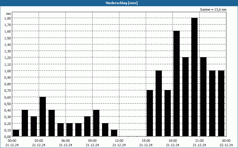
Task: Select y-axis label 1,10
Action: (x=8, y=64)
